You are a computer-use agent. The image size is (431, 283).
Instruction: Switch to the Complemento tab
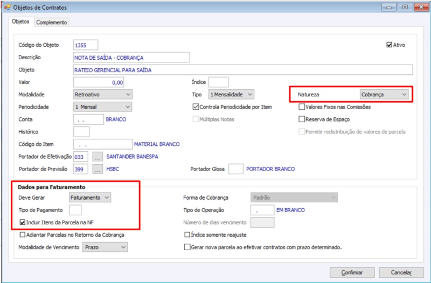click(51, 22)
